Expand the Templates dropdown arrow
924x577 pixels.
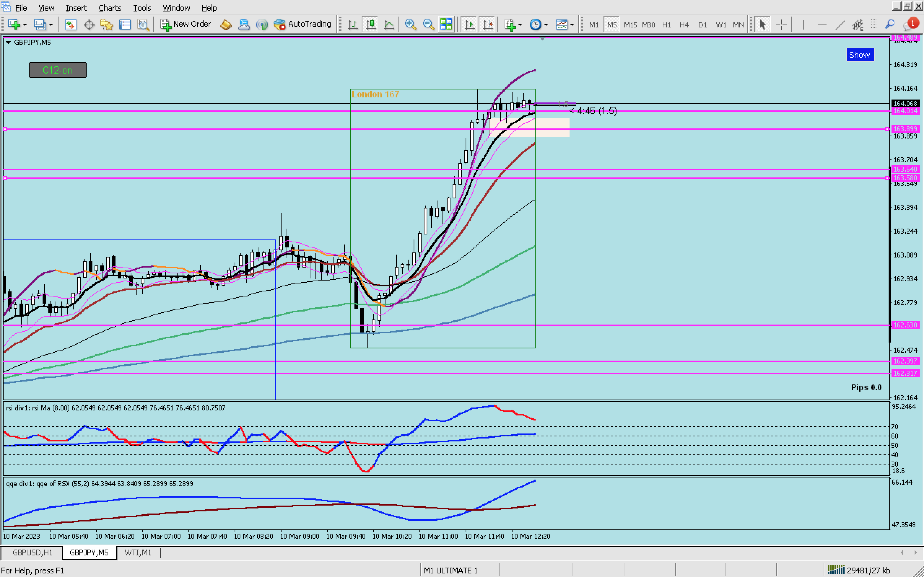(572, 25)
